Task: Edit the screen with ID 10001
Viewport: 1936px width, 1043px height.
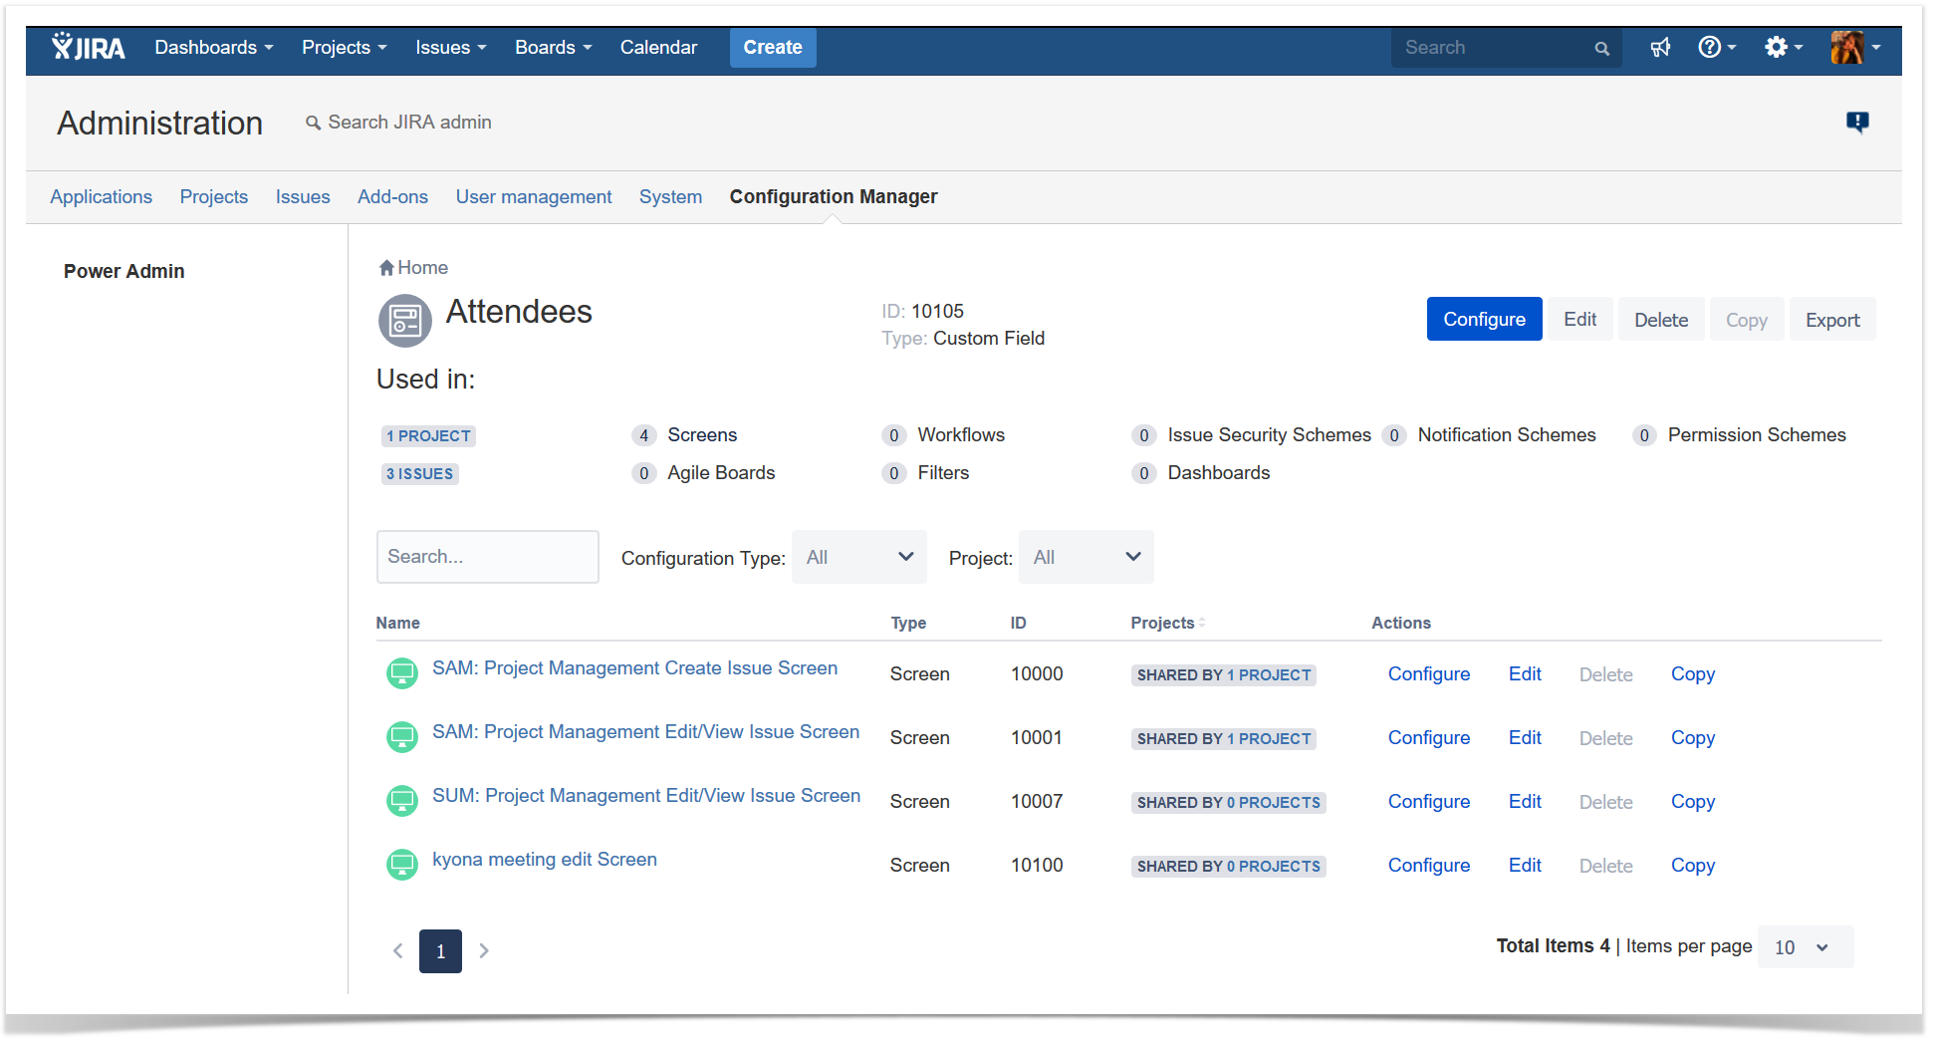Action: [x=1525, y=738]
